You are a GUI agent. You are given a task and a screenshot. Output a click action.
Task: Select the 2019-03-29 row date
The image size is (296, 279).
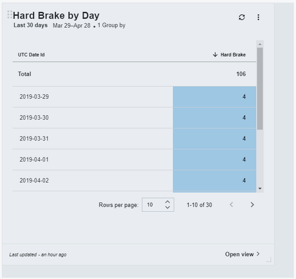(34, 97)
